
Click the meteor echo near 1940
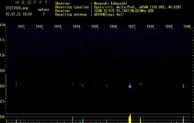tap(183, 85)
